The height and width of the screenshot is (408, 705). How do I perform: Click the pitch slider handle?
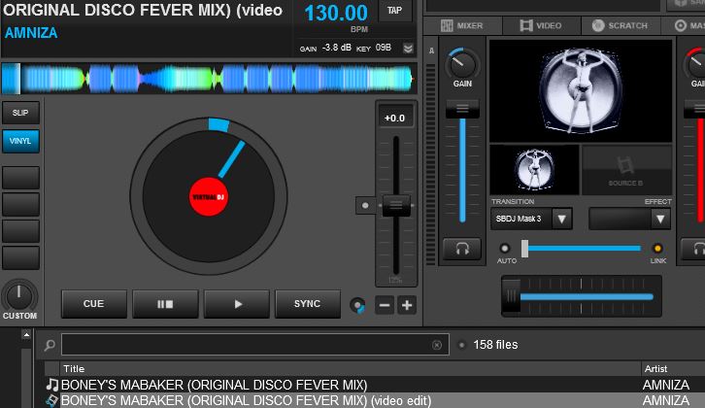[x=396, y=205]
